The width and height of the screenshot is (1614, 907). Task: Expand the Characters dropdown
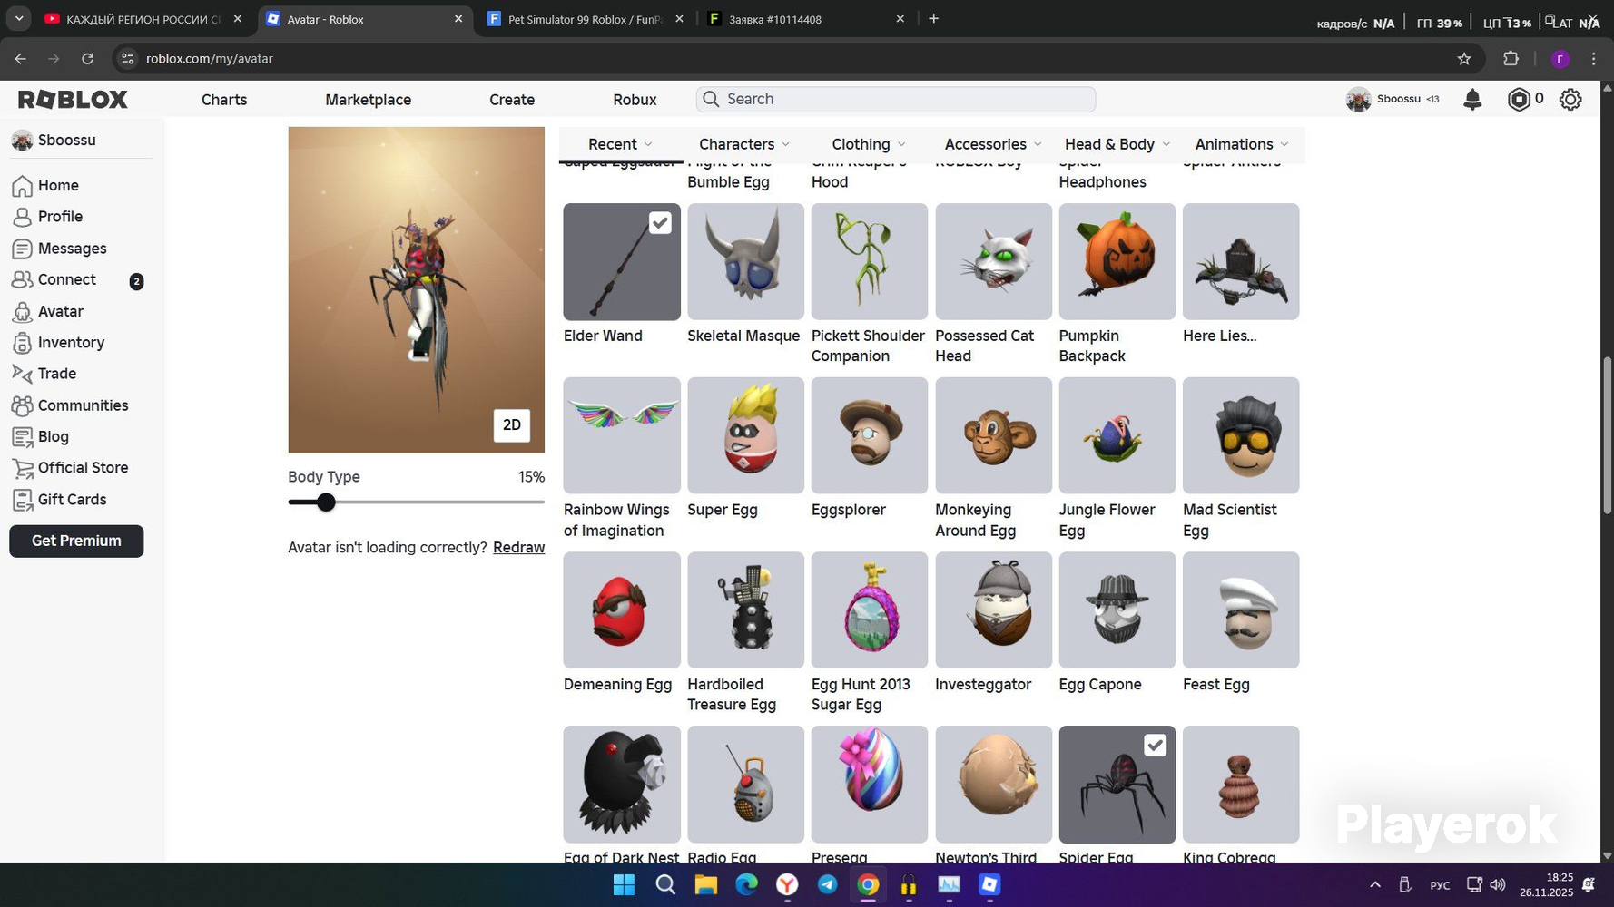pos(744,144)
